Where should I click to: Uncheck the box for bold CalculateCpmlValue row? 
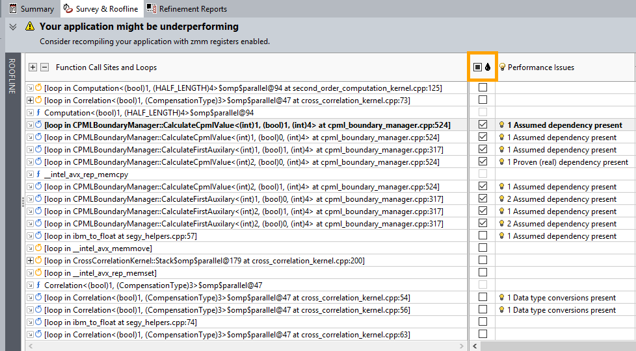[483, 125]
